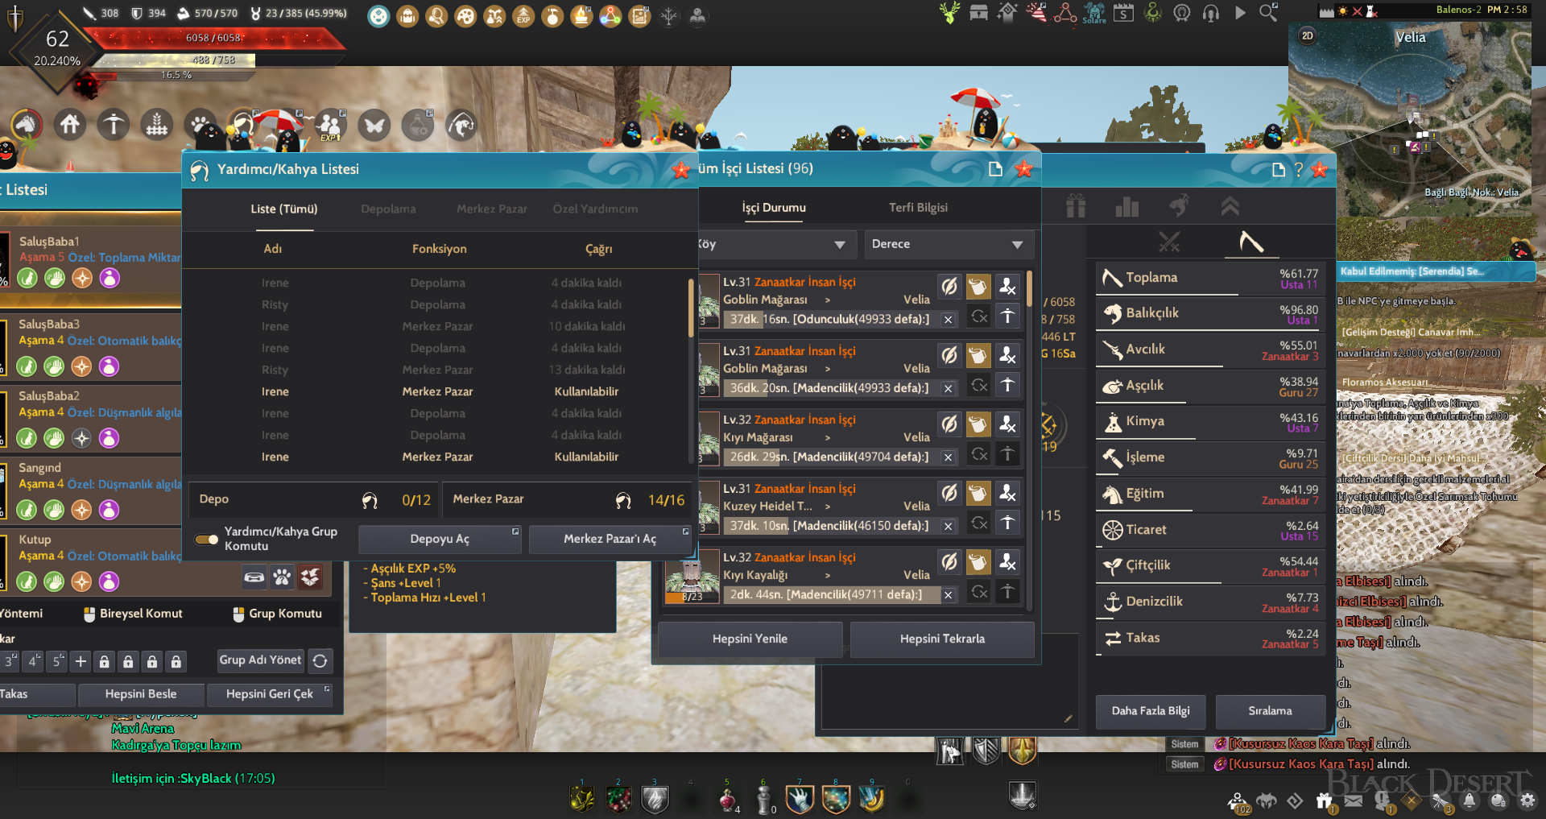Click Hepsini Yenile button
The image size is (1546, 819).
coord(750,639)
